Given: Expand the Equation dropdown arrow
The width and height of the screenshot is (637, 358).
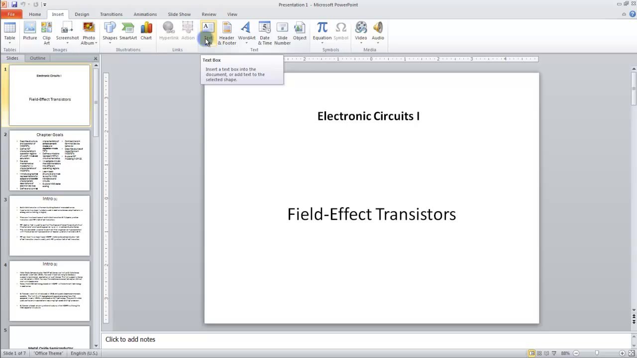Looking at the screenshot, I should click(322, 43).
